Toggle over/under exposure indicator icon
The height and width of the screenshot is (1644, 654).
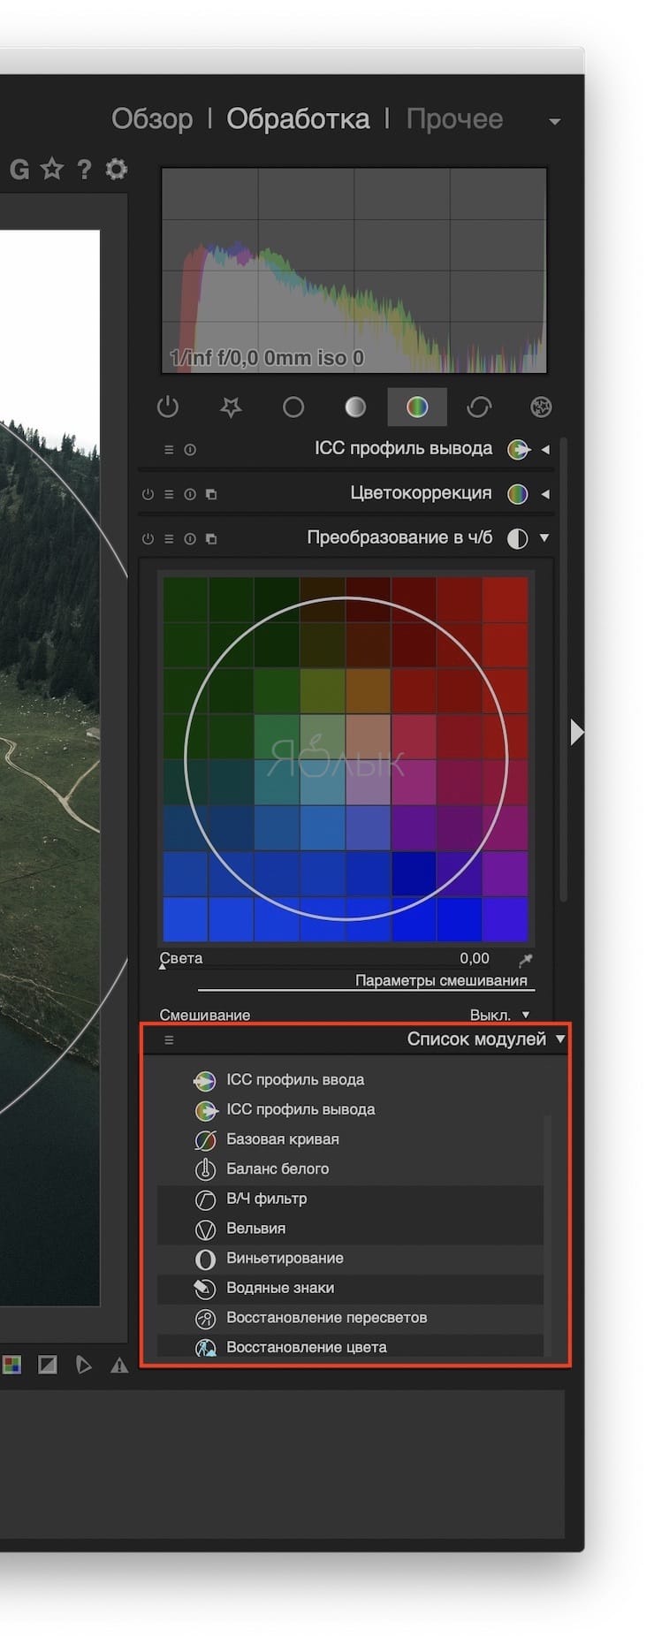[x=48, y=1365]
